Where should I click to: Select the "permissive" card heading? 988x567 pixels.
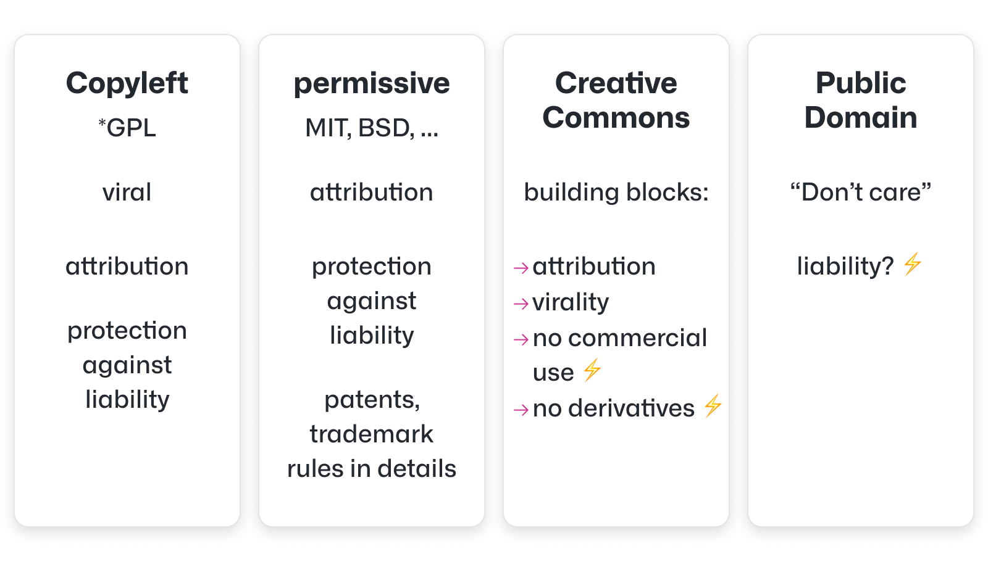point(372,83)
